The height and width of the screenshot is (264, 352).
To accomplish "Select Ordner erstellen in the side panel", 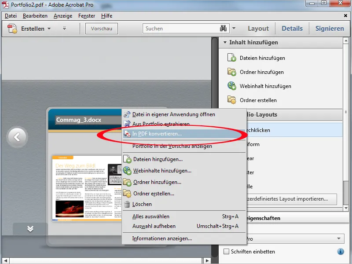I will pos(258,100).
